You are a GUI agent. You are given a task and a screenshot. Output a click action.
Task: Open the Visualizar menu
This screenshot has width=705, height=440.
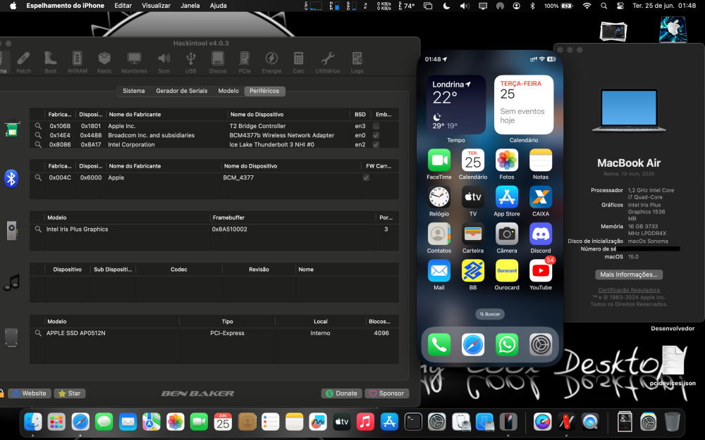pyautogui.click(x=156, y=6)
